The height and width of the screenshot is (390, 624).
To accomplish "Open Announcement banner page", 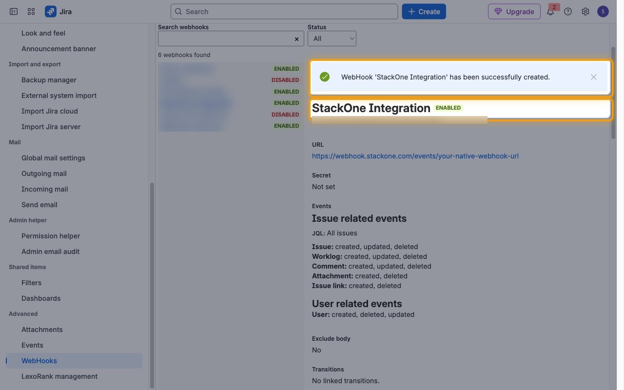I will (x=58, y=49).
